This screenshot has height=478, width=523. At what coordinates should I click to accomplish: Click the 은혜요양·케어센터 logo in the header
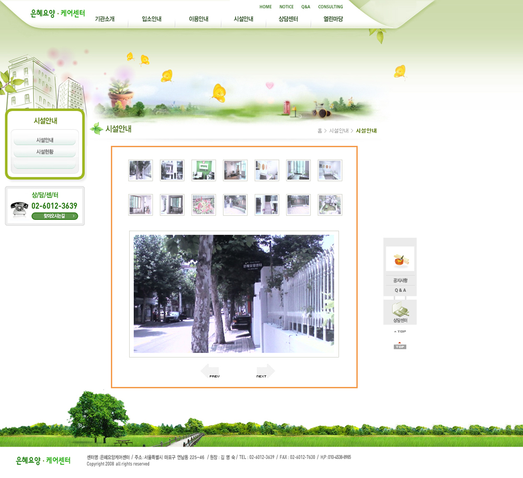pos(58,13)
